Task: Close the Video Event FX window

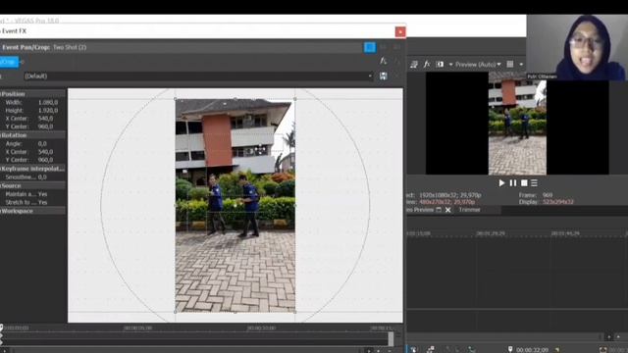Action: tap(399, 32)
